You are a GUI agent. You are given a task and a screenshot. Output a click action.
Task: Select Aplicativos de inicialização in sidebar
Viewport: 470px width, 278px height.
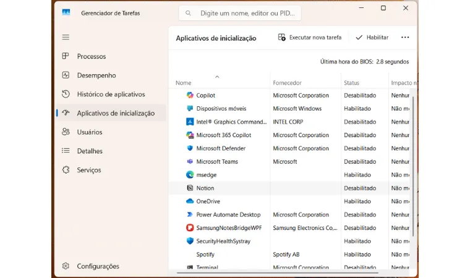pos(111,113)
